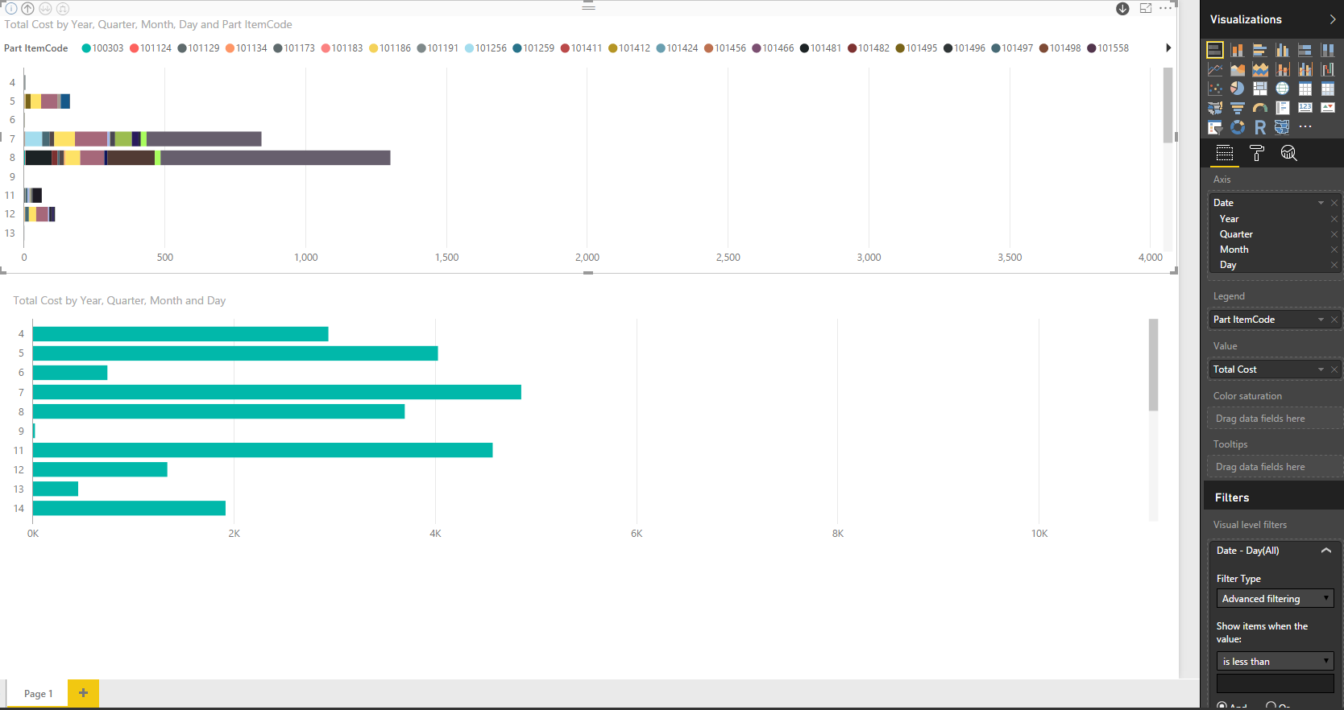Import a custom visual via ellipsis
This screenshot has width=1344, height=710.
[1305, 127]
